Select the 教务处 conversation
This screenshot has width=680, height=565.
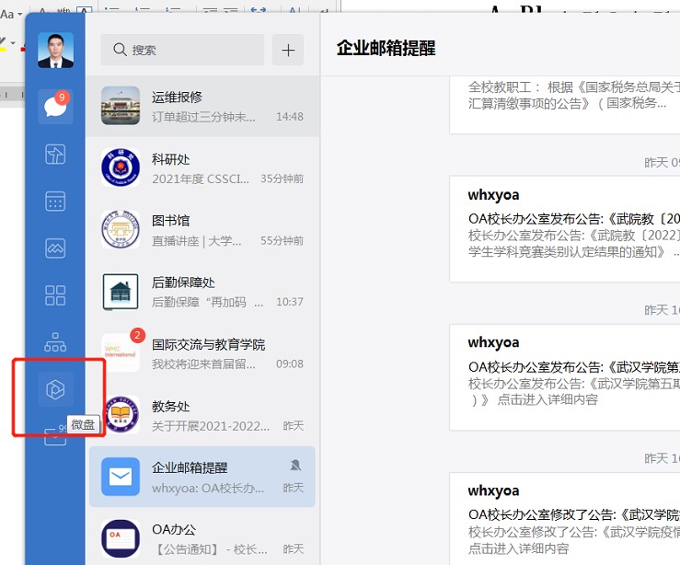(x=202, y=415)
